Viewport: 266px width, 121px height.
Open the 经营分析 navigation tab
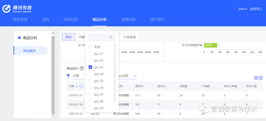pos(71,20)
